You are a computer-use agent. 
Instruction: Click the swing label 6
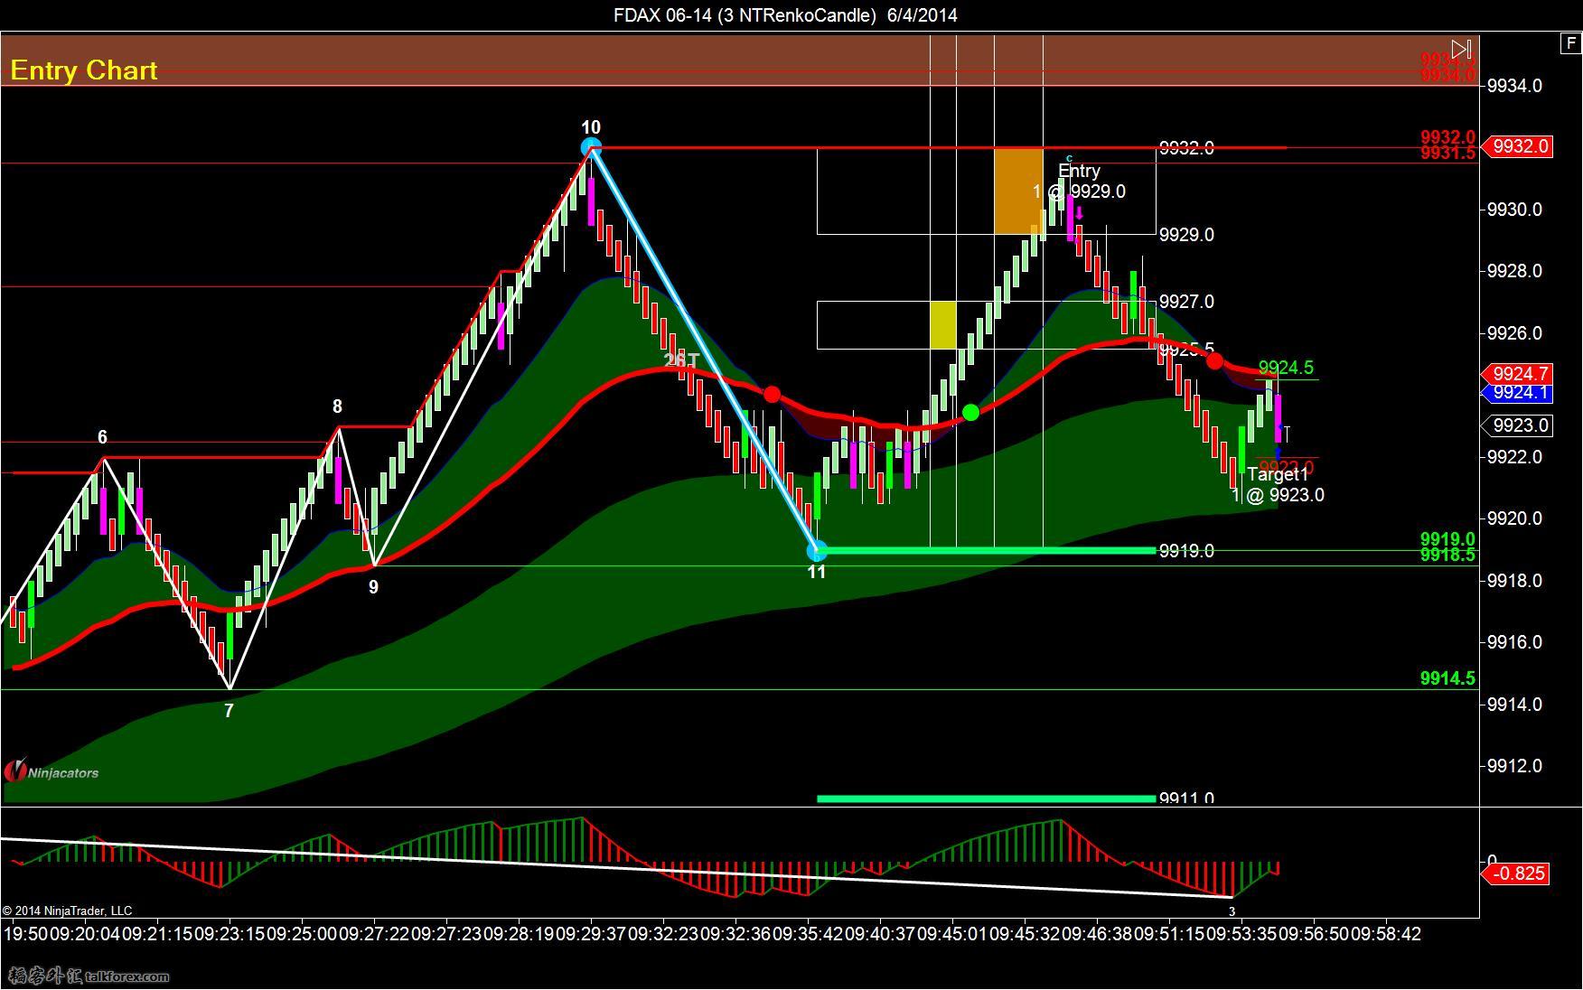click(x=102, y=437)
